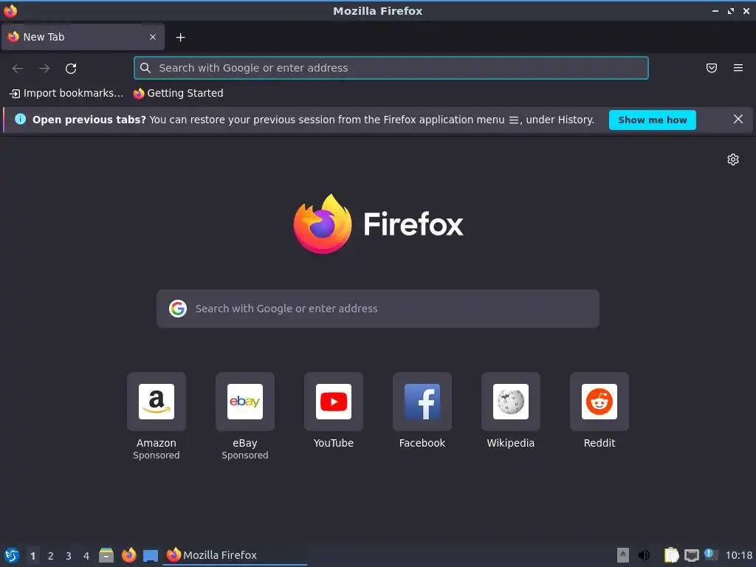
Task: Click the show desktop taskbar icon
Action: tap(151, 556)
